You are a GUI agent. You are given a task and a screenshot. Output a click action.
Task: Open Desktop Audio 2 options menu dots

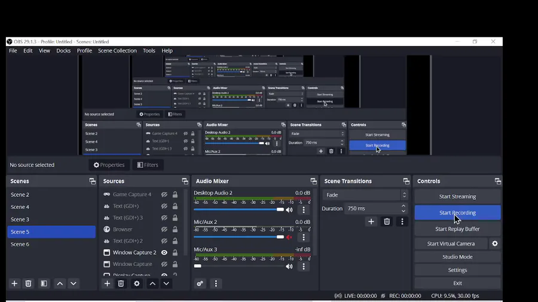point(304,210)
